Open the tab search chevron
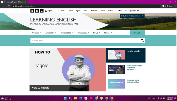The image size is (177, 101). (160, 2)
